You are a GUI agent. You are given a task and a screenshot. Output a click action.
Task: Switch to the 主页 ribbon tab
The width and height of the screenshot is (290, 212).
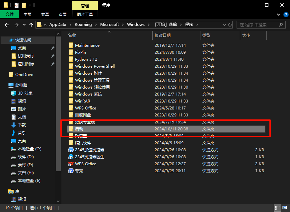point(28,14)
